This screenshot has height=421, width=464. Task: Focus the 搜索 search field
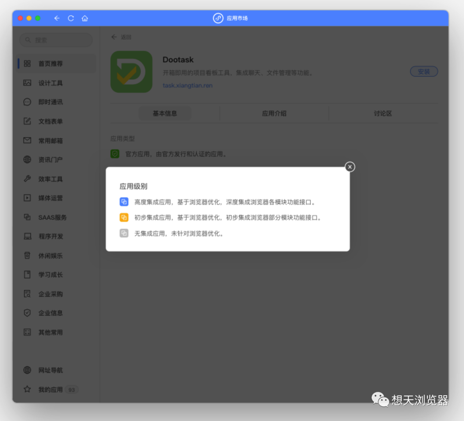point(56,40)
